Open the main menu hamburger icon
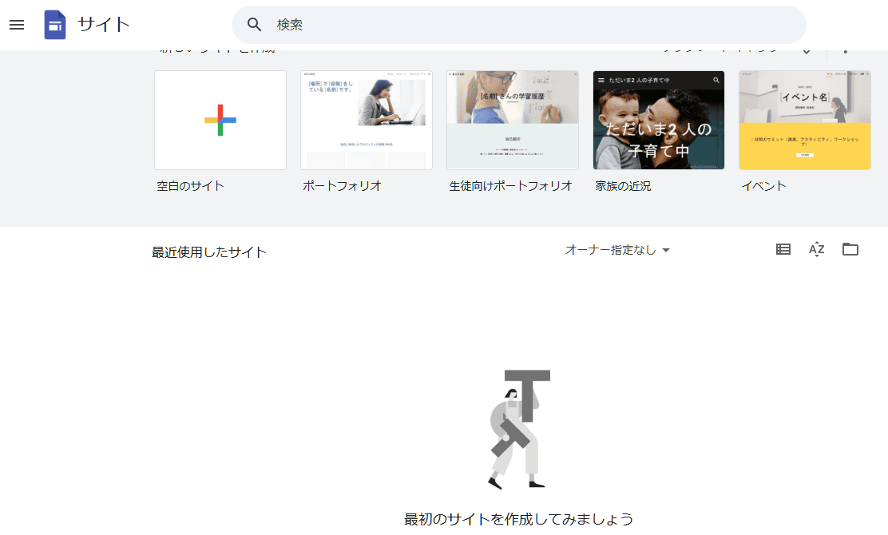Viewport: 888px width, 535px height. point(17,25)
